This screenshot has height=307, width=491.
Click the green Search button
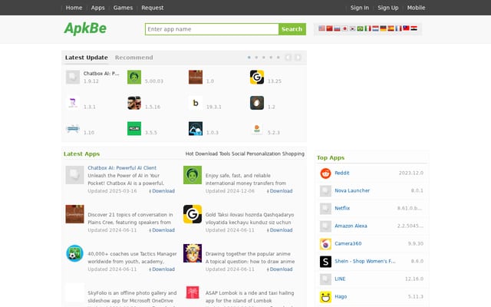tap(292, 29)
